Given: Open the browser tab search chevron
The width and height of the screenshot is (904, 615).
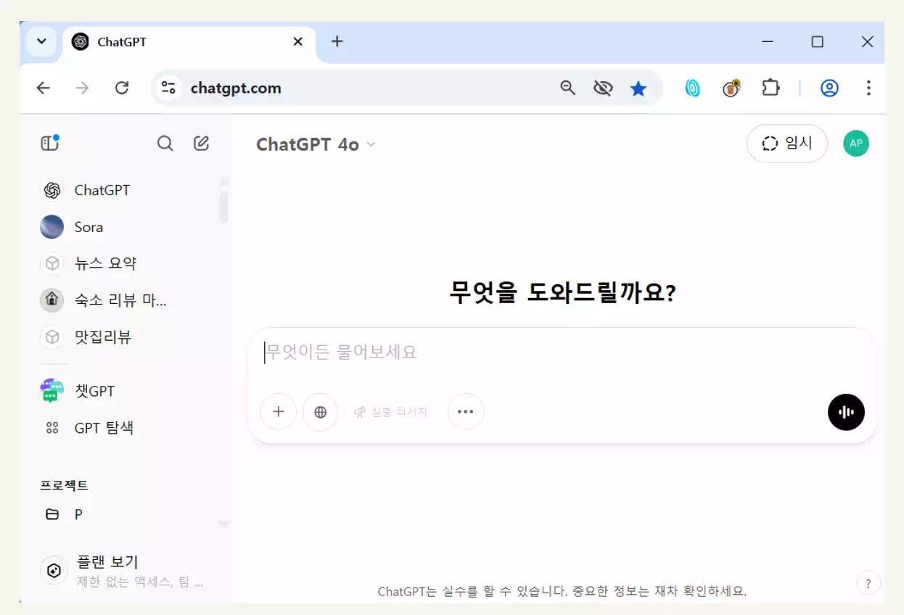Looking at the screenshot, I should (41, 41).
